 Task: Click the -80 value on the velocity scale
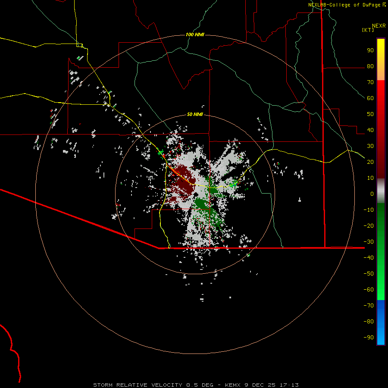coord(369,322)
